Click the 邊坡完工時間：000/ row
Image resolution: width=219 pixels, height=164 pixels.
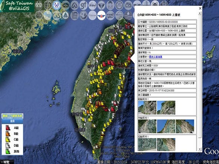tap(167, 65)
